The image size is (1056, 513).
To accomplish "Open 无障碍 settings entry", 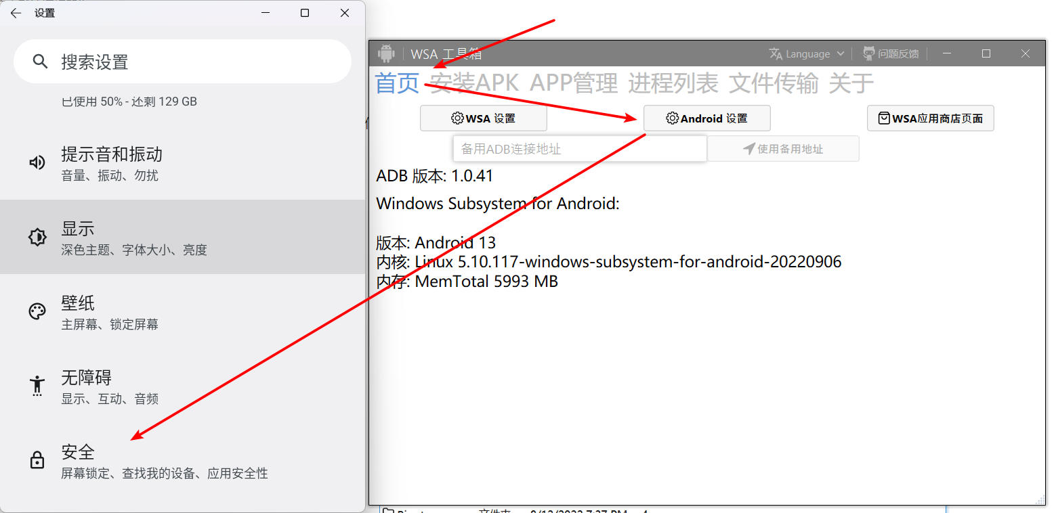I will coord(182,386).
